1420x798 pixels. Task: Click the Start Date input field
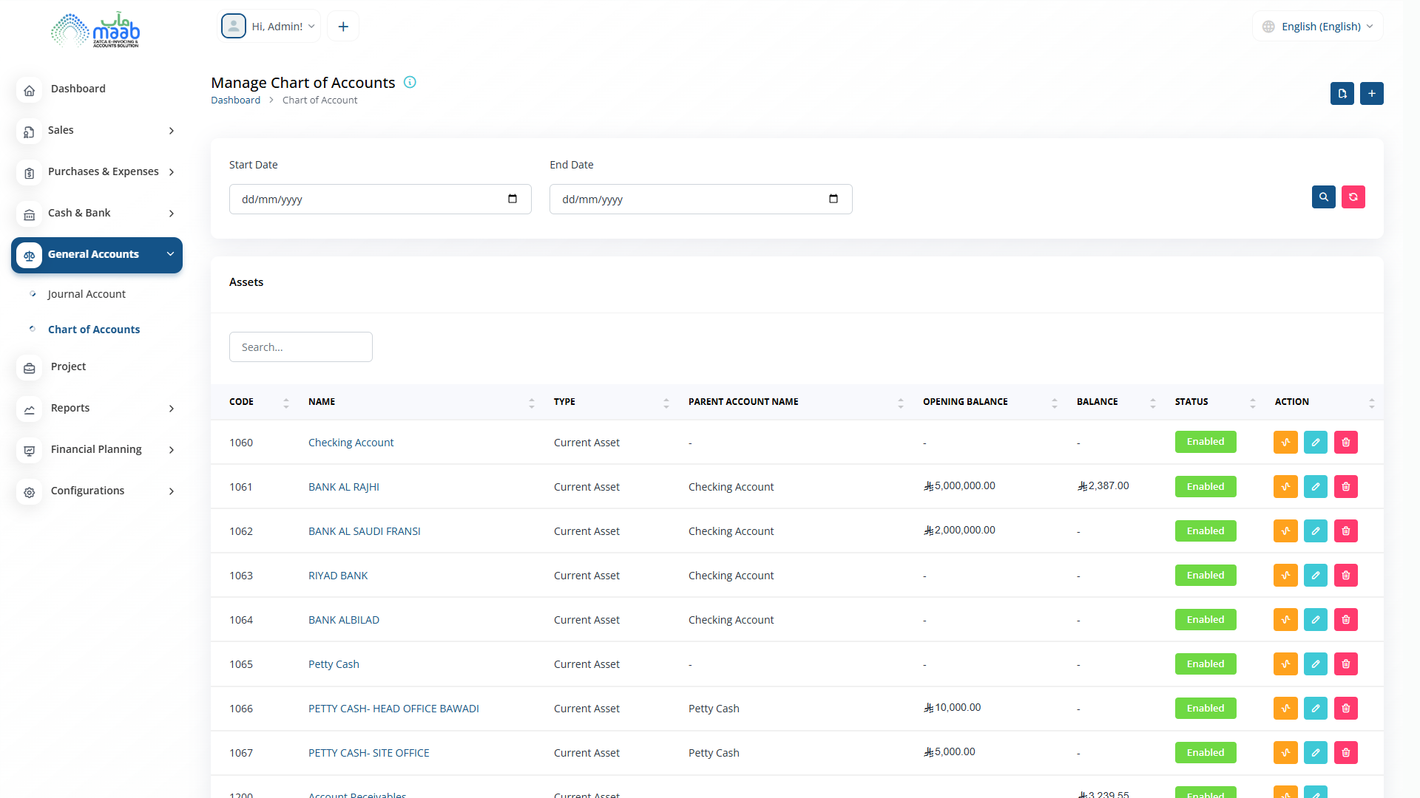[x=380, y=199]
